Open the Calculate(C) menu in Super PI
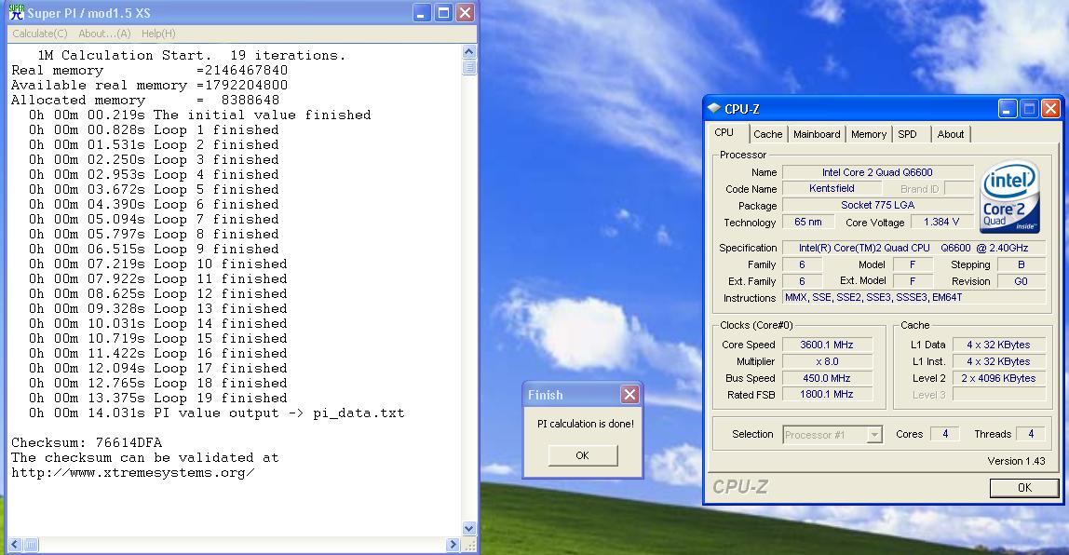Image resolution: width=1069 pixels, height=555 pixels. point(39,34)
